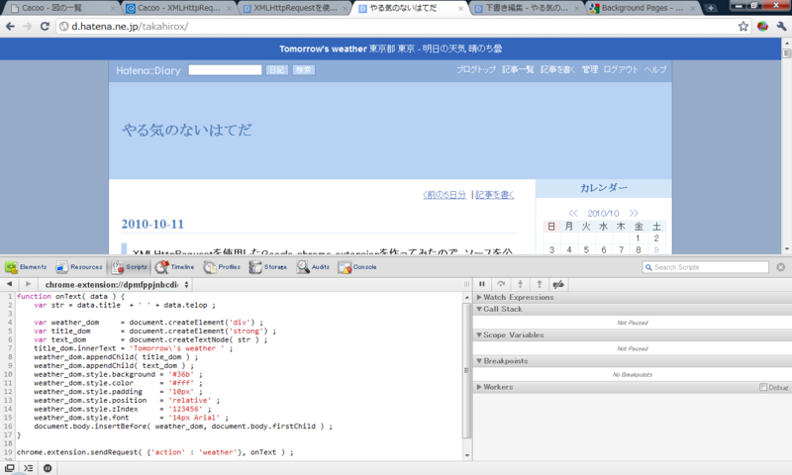Open the 前の5日分 link
Image resolution: width=792 pixels, height=475 pixels.
(x=445, y=195)
